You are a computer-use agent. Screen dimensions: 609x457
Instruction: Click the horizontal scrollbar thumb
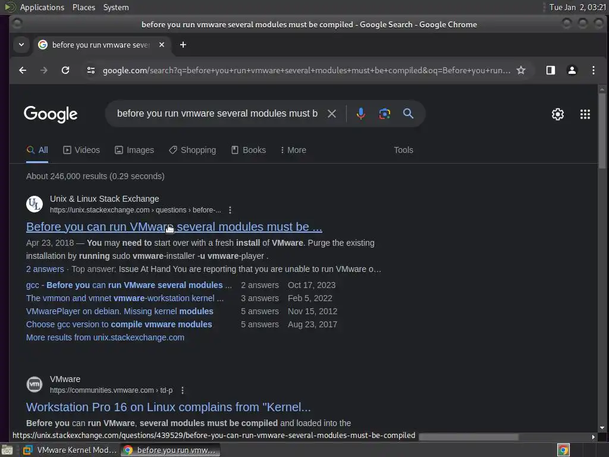tap(469, 437)
